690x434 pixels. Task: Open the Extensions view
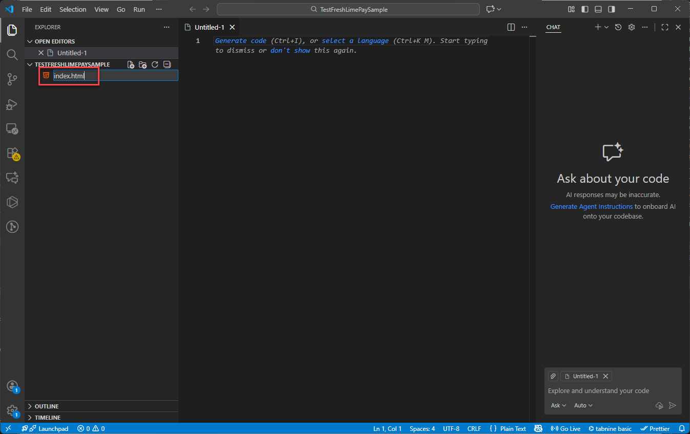12,153
